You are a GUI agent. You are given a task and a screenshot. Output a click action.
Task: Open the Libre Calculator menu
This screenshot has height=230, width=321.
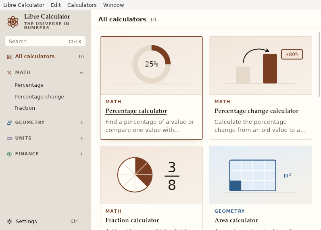pyautogui.click(x=24, y=5)
